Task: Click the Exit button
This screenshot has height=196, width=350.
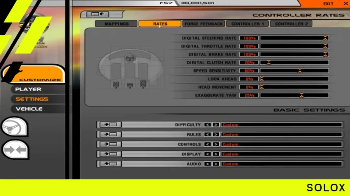Action: coord(328,4)
